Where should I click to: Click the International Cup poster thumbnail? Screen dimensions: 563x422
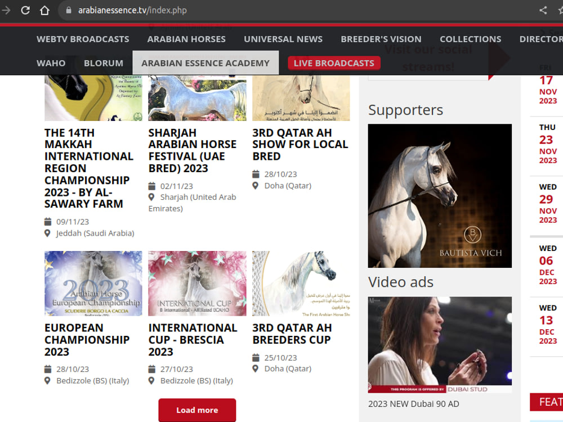pyautogui.click(x=197, y=283)
